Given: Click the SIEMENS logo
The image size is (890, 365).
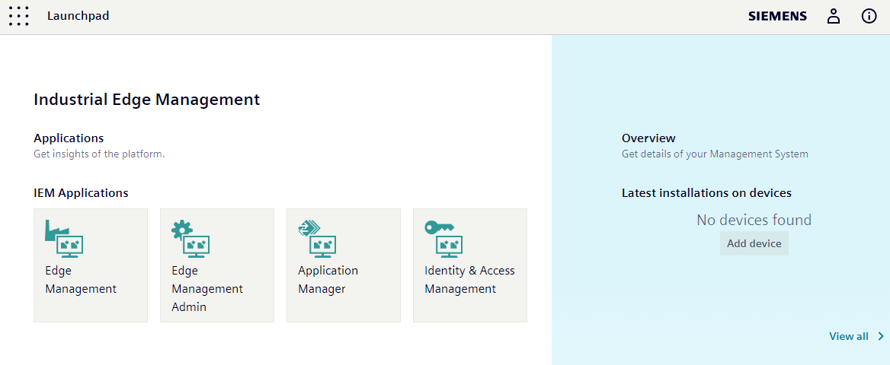Looking at the screenshot, I should pos(777,16).
